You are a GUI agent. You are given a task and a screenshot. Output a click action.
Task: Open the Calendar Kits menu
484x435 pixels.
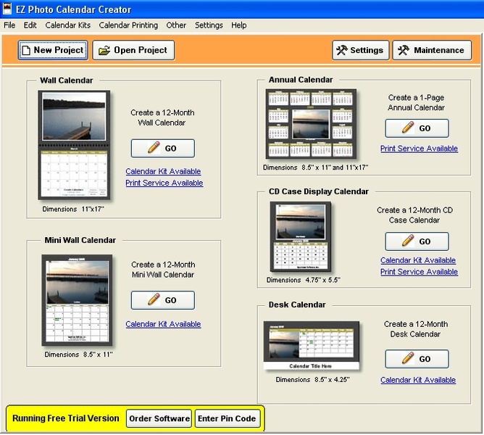[x=68, y=25]
